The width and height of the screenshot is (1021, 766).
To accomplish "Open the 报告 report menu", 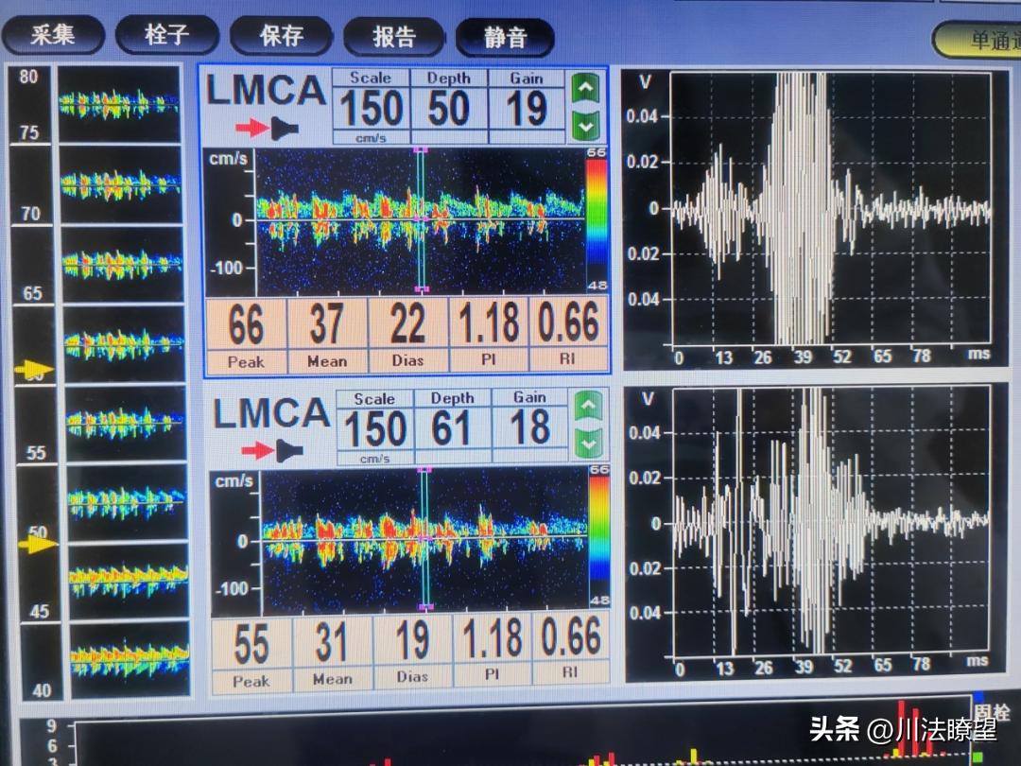I will click(x=393, y=36).
